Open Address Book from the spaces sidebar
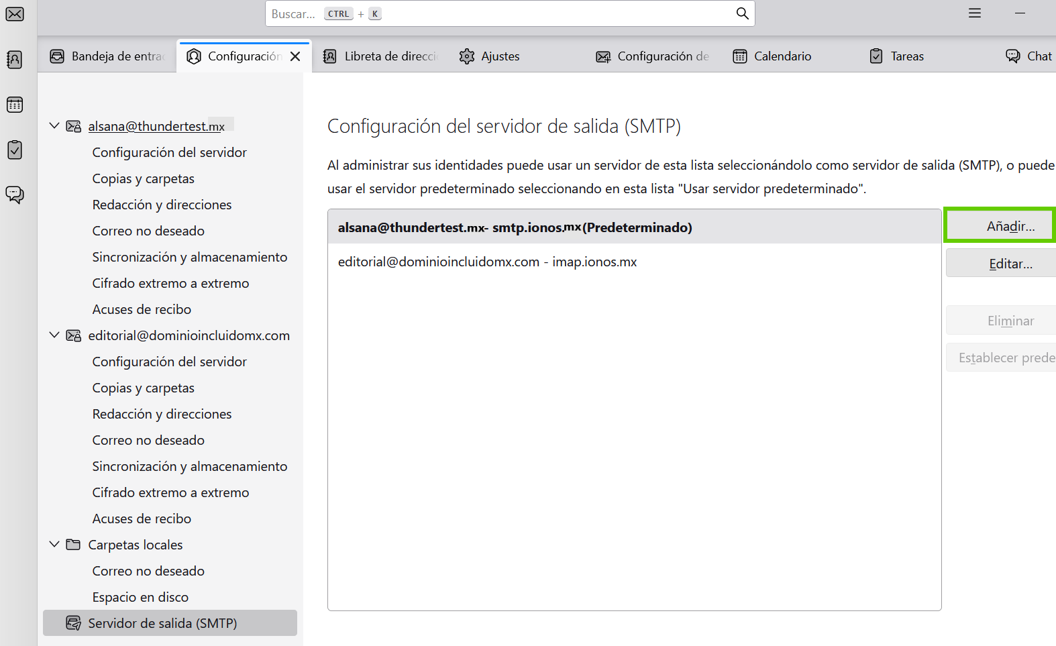 15,60
